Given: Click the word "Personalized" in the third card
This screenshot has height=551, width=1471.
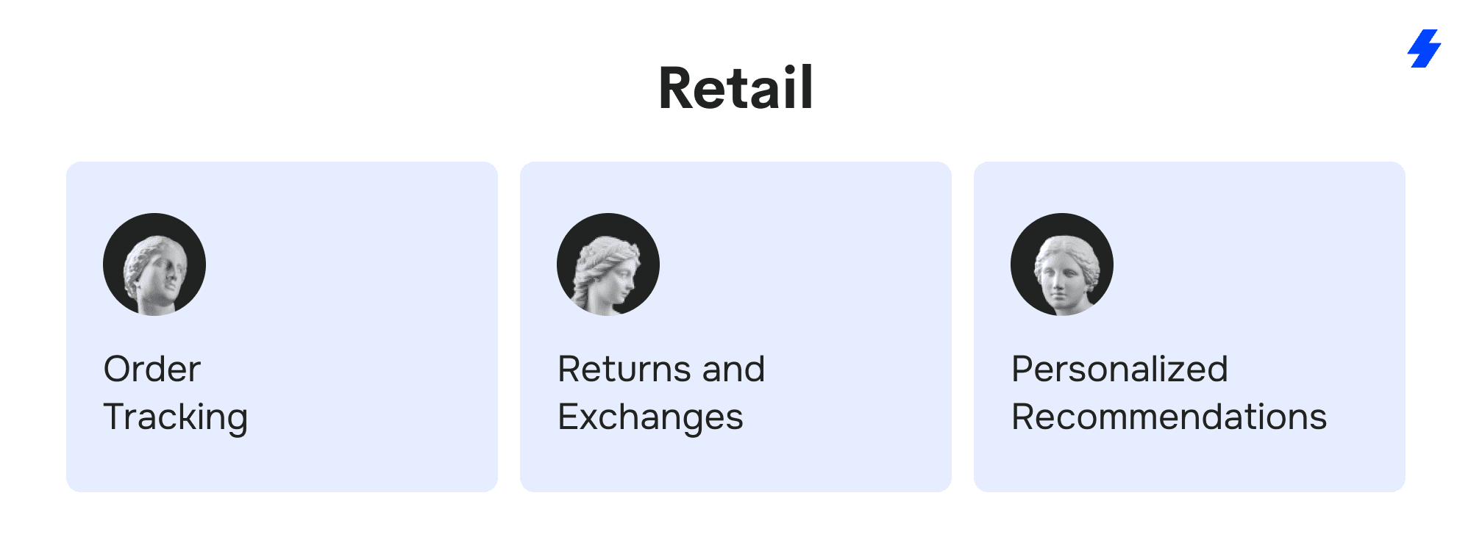Looking at the screenshot, I should click(x=1119, y=369).
